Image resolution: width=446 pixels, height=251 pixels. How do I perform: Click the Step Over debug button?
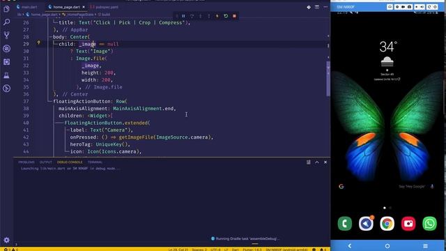(x=192, y=16)
